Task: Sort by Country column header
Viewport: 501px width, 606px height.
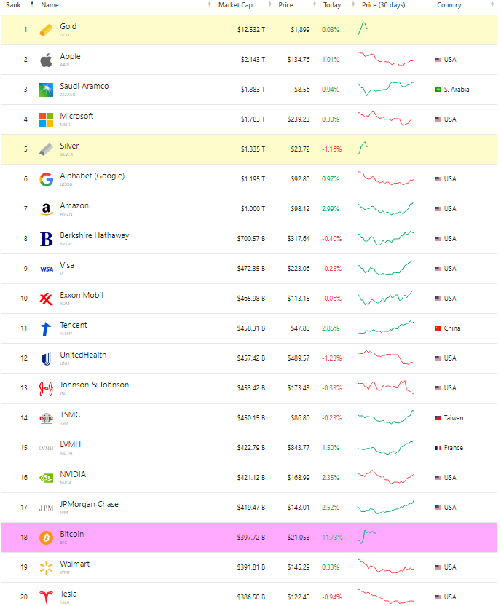Action: point(449,5)
